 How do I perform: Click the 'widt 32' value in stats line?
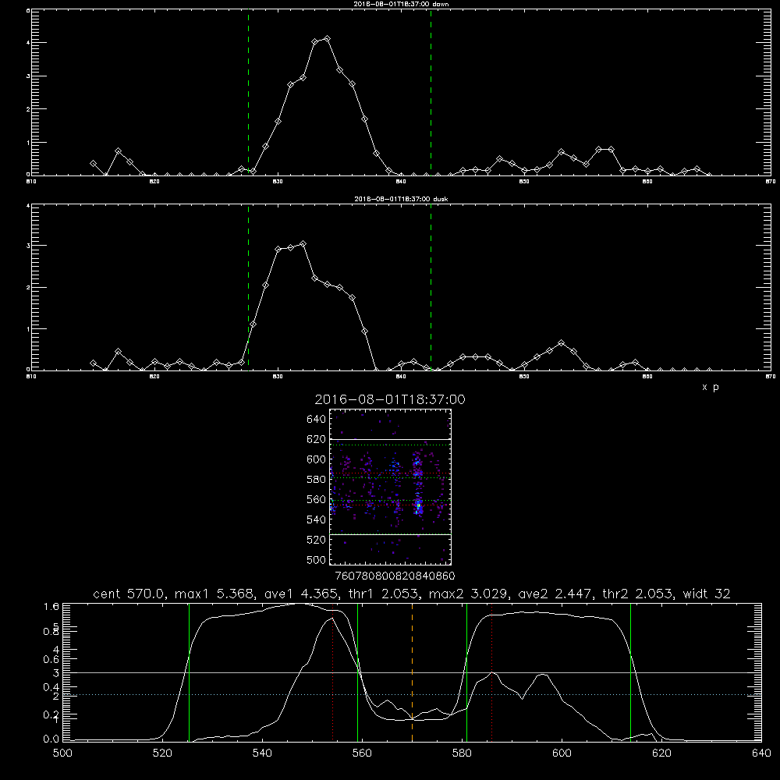click(x=707, y=594)
